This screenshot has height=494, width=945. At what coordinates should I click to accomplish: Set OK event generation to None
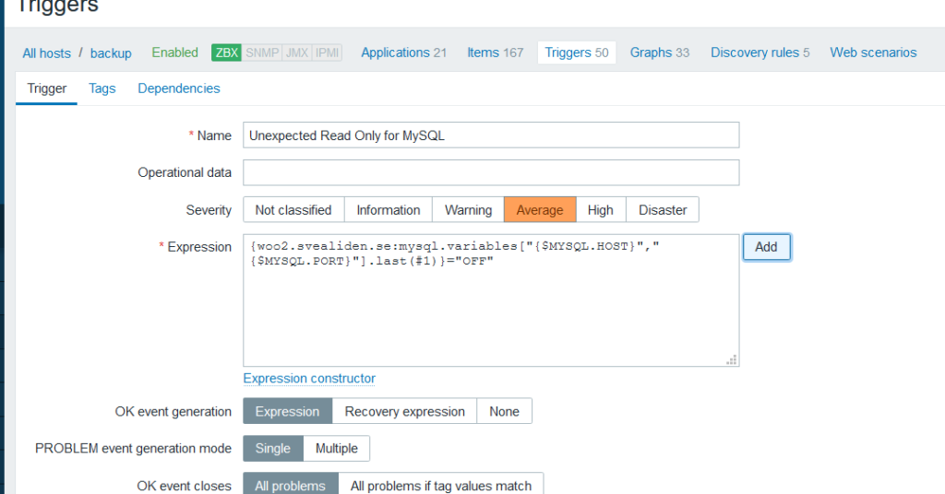(504, 411)
